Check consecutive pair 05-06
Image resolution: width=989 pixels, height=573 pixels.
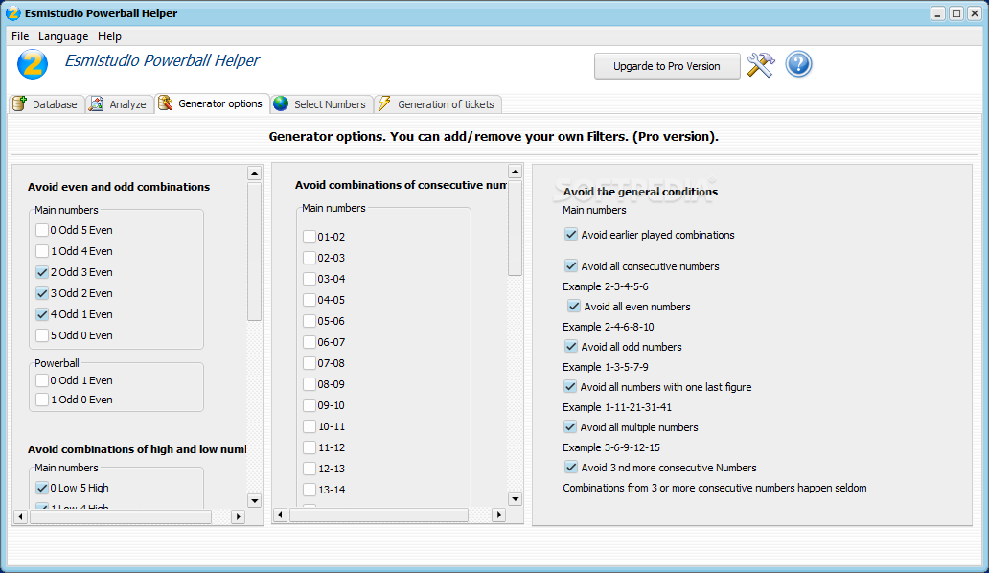pos(310,321)
